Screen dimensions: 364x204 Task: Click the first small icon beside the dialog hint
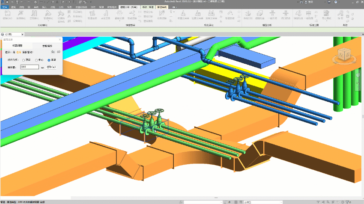click(x=53, y=52)
